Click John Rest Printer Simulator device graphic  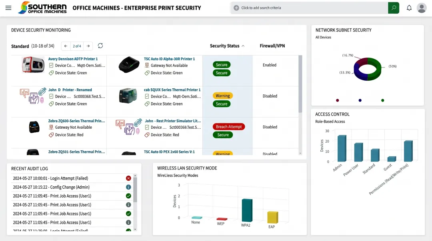(129, 127)
